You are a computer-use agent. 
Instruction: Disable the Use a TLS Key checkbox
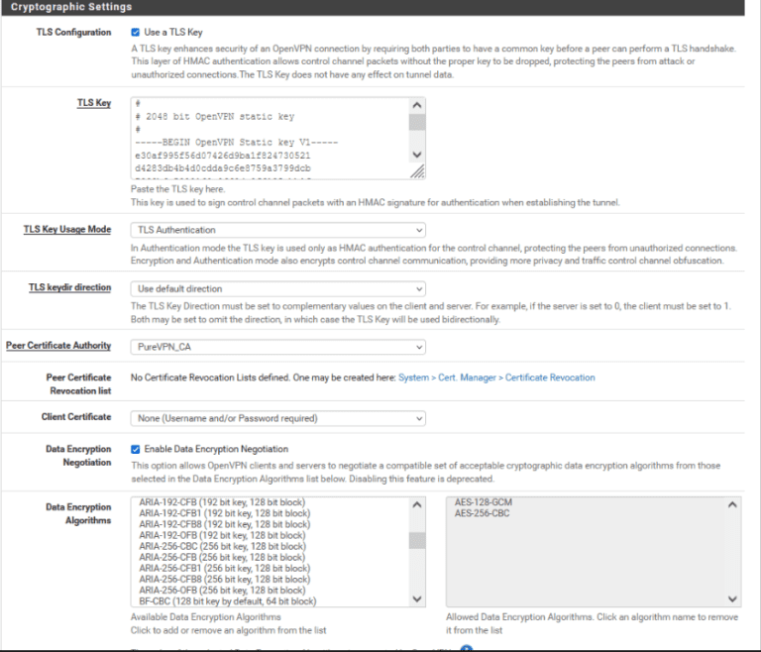click(136, 33)
